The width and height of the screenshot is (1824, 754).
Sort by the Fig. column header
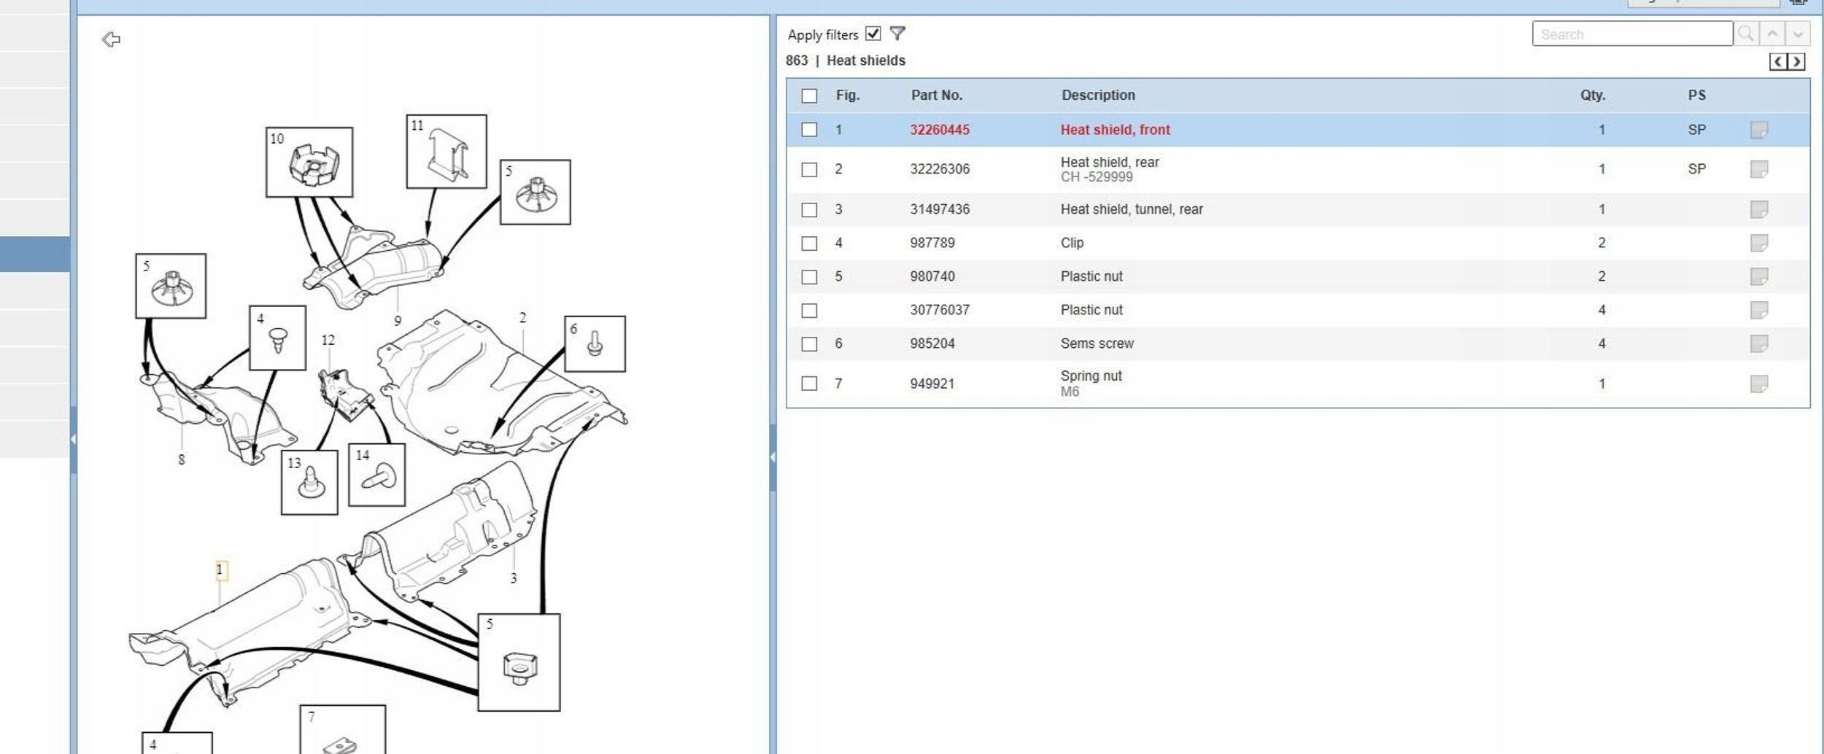point(848,96)
